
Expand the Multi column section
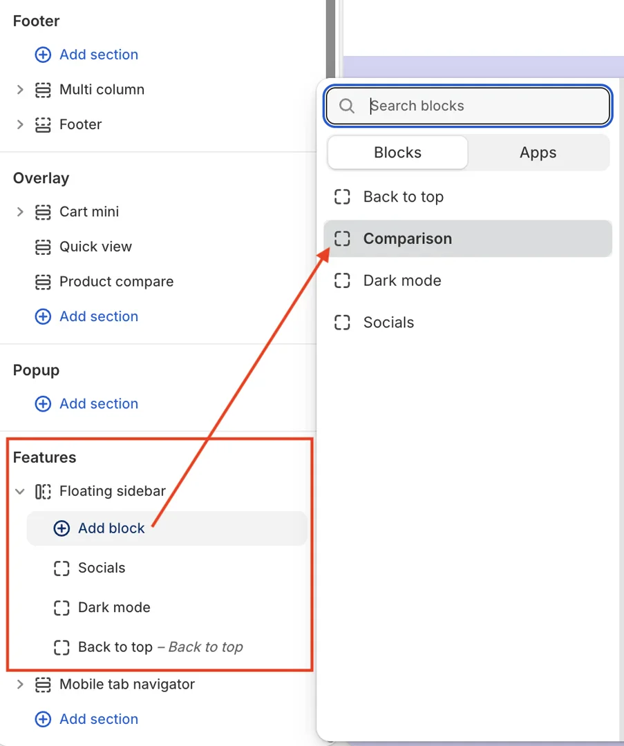tap(20, 90)
